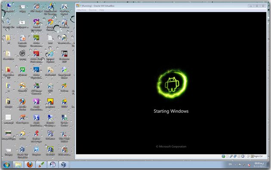Click the hard disk activity indicator in VirtualBox status bar
271x170 pixels.
[223, 156]
